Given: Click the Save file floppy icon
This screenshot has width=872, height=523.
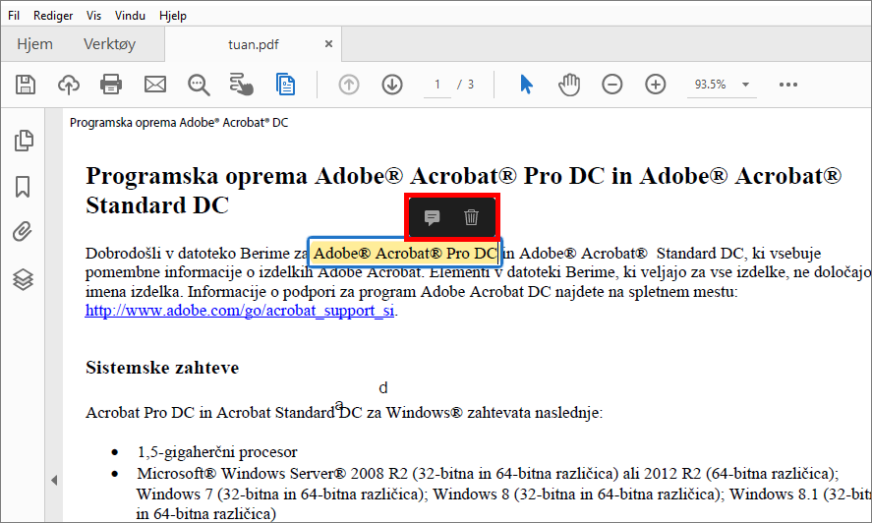Looking at the screenshot, I should pos(25,85).
